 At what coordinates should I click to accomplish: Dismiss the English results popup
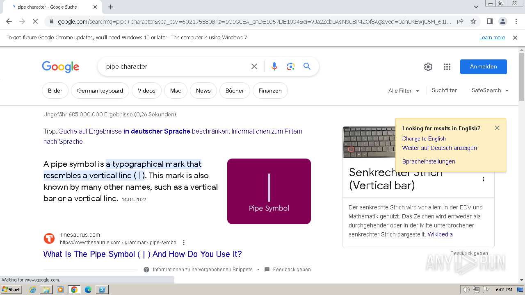click(x=497, y=128)
